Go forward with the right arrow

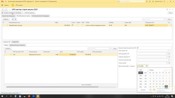pos(6,10)
